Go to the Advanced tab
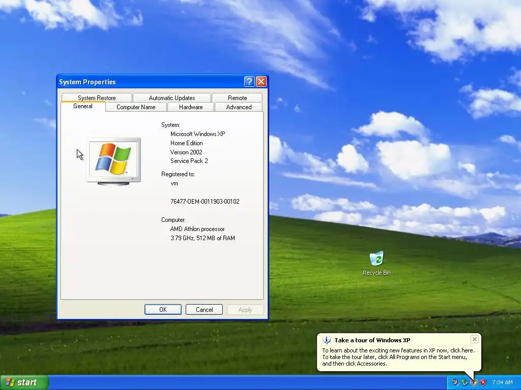Image resolution: width=521 pixels, height=390 pixels. coord(239,107)
